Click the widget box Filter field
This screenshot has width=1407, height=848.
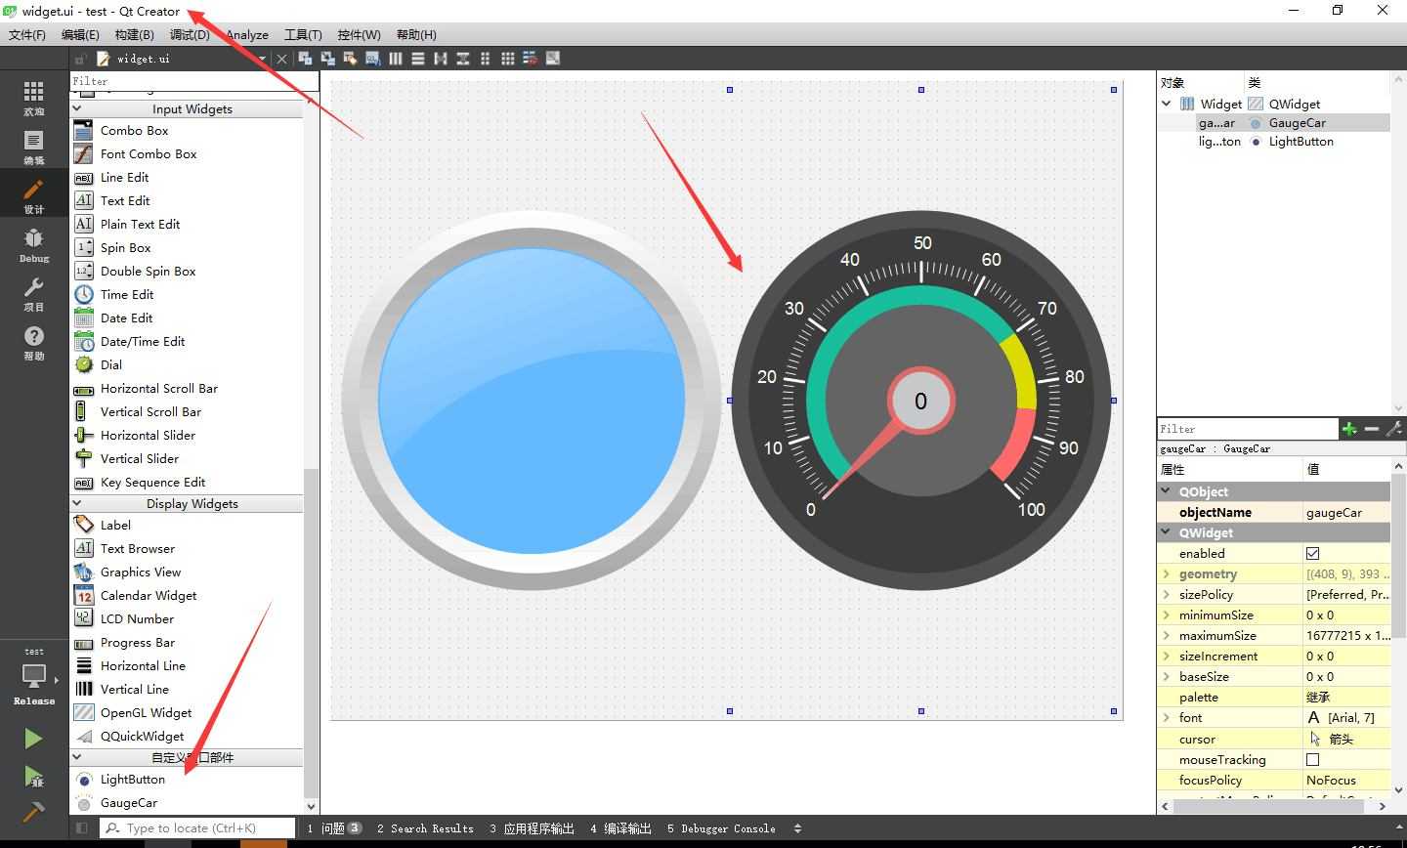coord(193,81)
